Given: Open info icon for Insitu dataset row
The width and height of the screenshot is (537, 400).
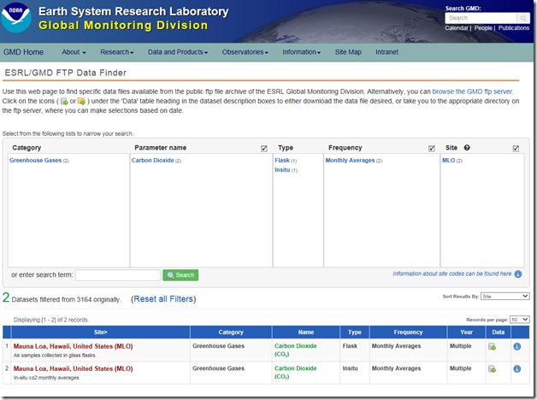Looking at the screenshot, I should 516,368.
